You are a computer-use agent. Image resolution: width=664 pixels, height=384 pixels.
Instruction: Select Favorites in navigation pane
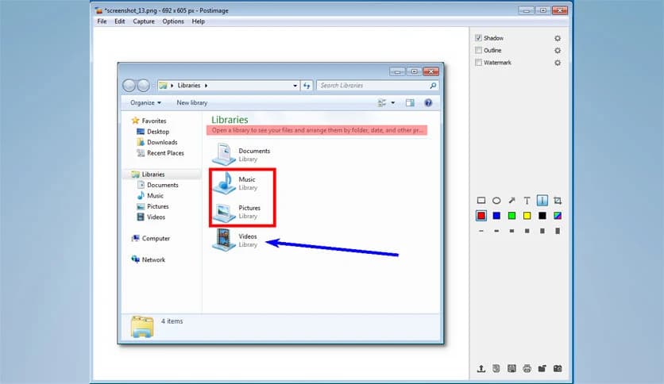pyautogui.click(x=149, y=121)
